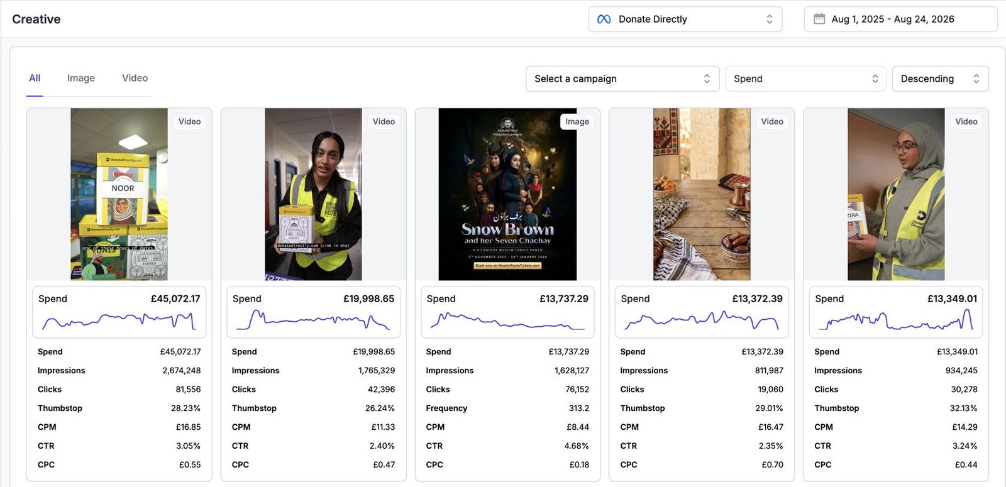Click the 28.23% thumbstop value

point(185,408)
